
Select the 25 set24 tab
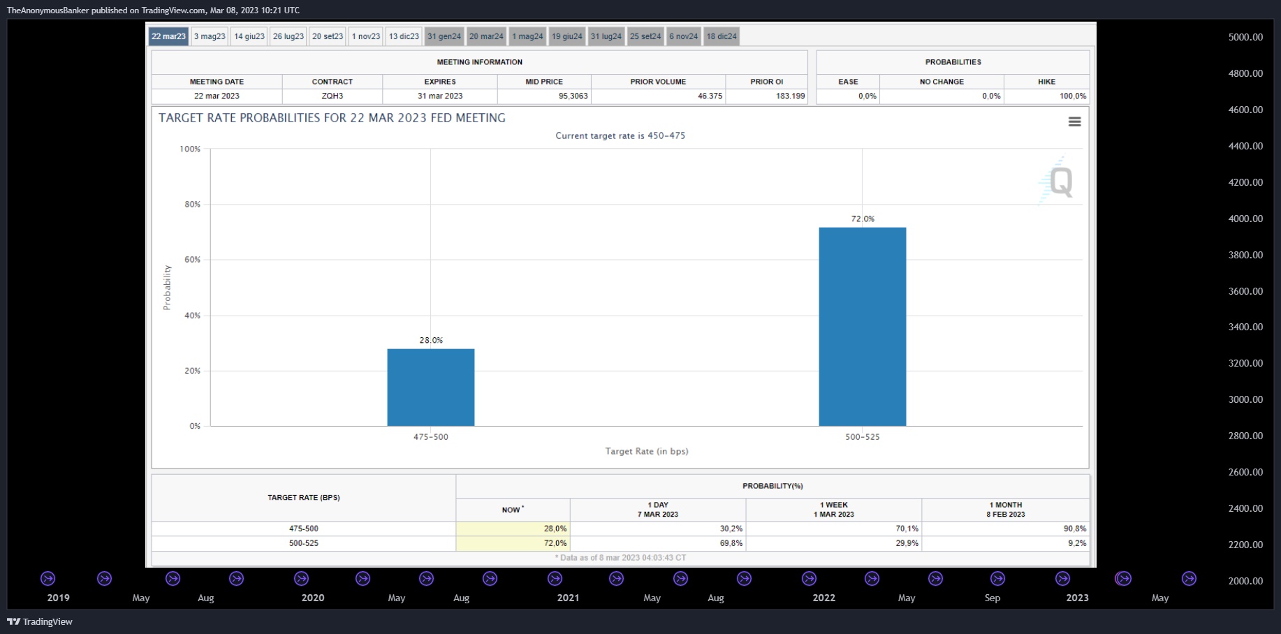click(x=645, y=36)
